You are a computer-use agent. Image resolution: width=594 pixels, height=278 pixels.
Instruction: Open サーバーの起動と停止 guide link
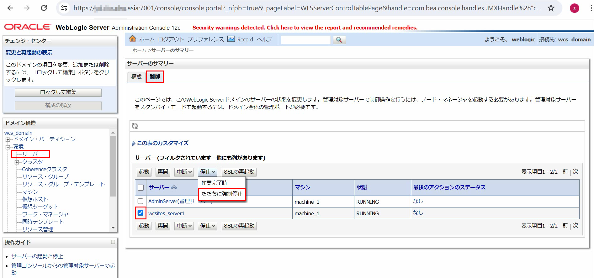37,256
